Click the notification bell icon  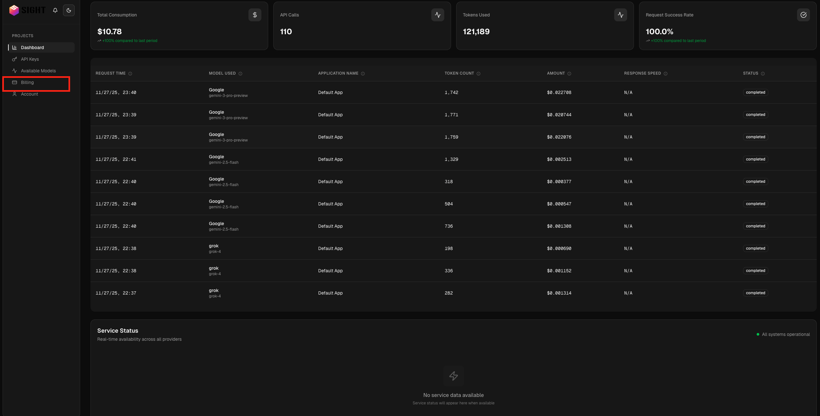(x=55, y=10)
